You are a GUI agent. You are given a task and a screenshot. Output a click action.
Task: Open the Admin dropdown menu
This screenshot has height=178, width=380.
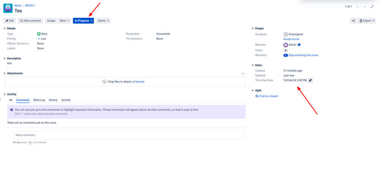pos(103,21)
